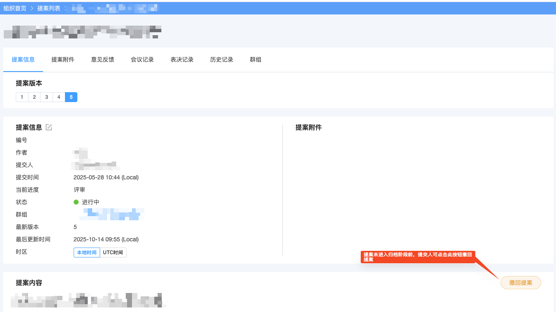
Task: Select proposal version 1
Action: (22, 97)
